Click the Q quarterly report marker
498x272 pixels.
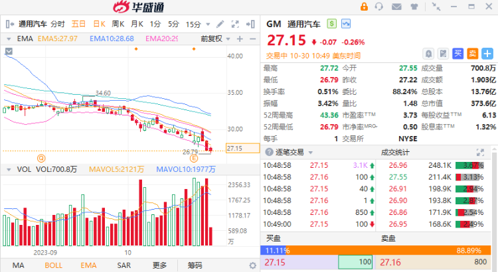(41, 158)
